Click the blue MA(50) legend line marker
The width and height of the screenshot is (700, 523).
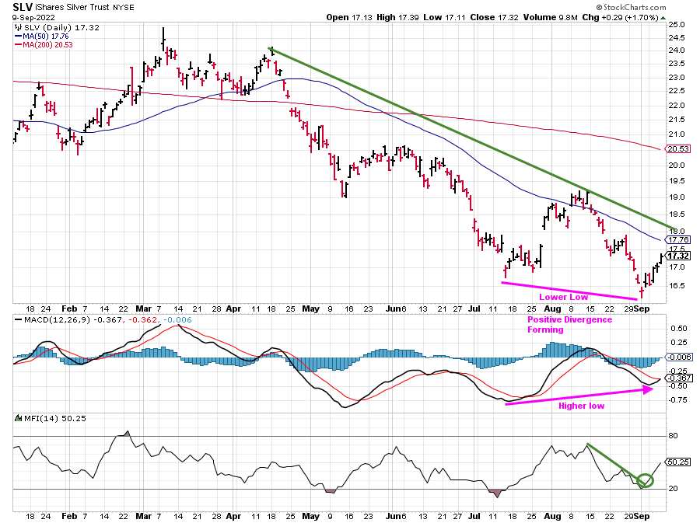coord(19,36)
